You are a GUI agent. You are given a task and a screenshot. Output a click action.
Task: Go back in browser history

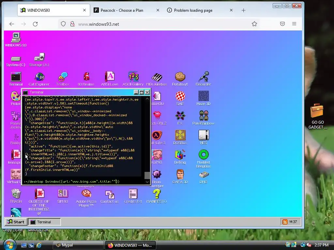point(12,24)
